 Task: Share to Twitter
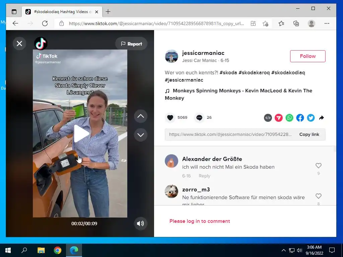click(x=311, y=118)
